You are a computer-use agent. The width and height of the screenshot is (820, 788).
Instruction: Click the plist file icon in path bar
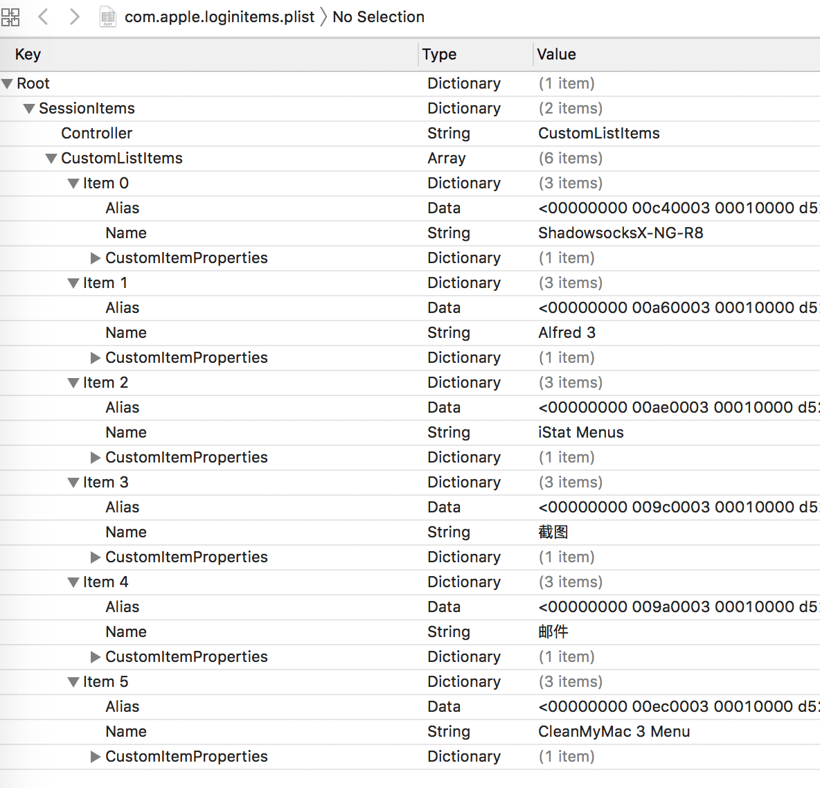click(x=108, y=17)
